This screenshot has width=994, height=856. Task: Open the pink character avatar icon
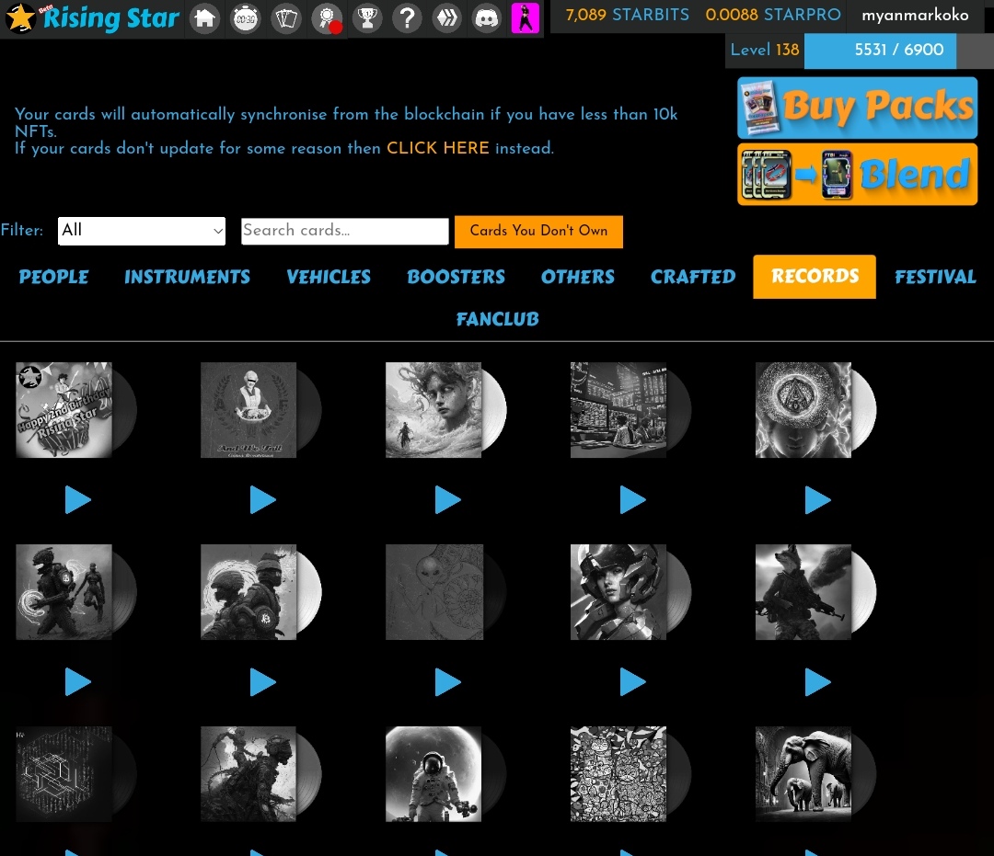pyautogui.click(x=526, y=17)
